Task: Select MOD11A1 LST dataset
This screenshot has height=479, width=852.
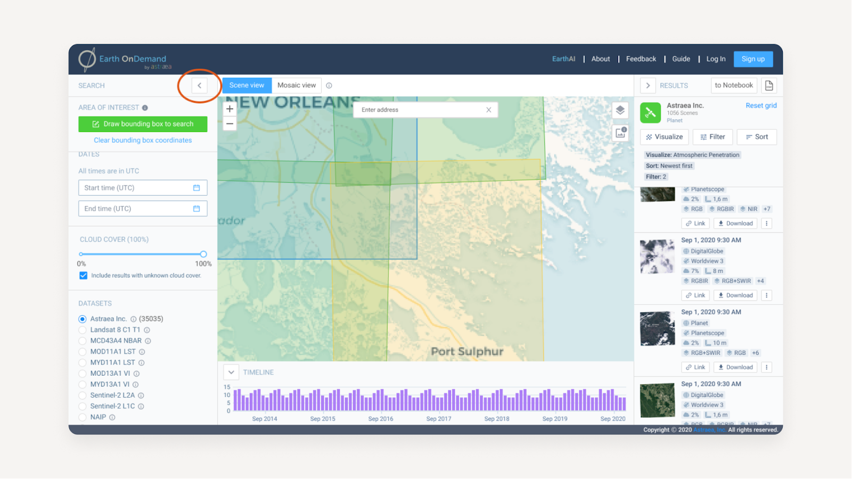Action: [83, 352]
